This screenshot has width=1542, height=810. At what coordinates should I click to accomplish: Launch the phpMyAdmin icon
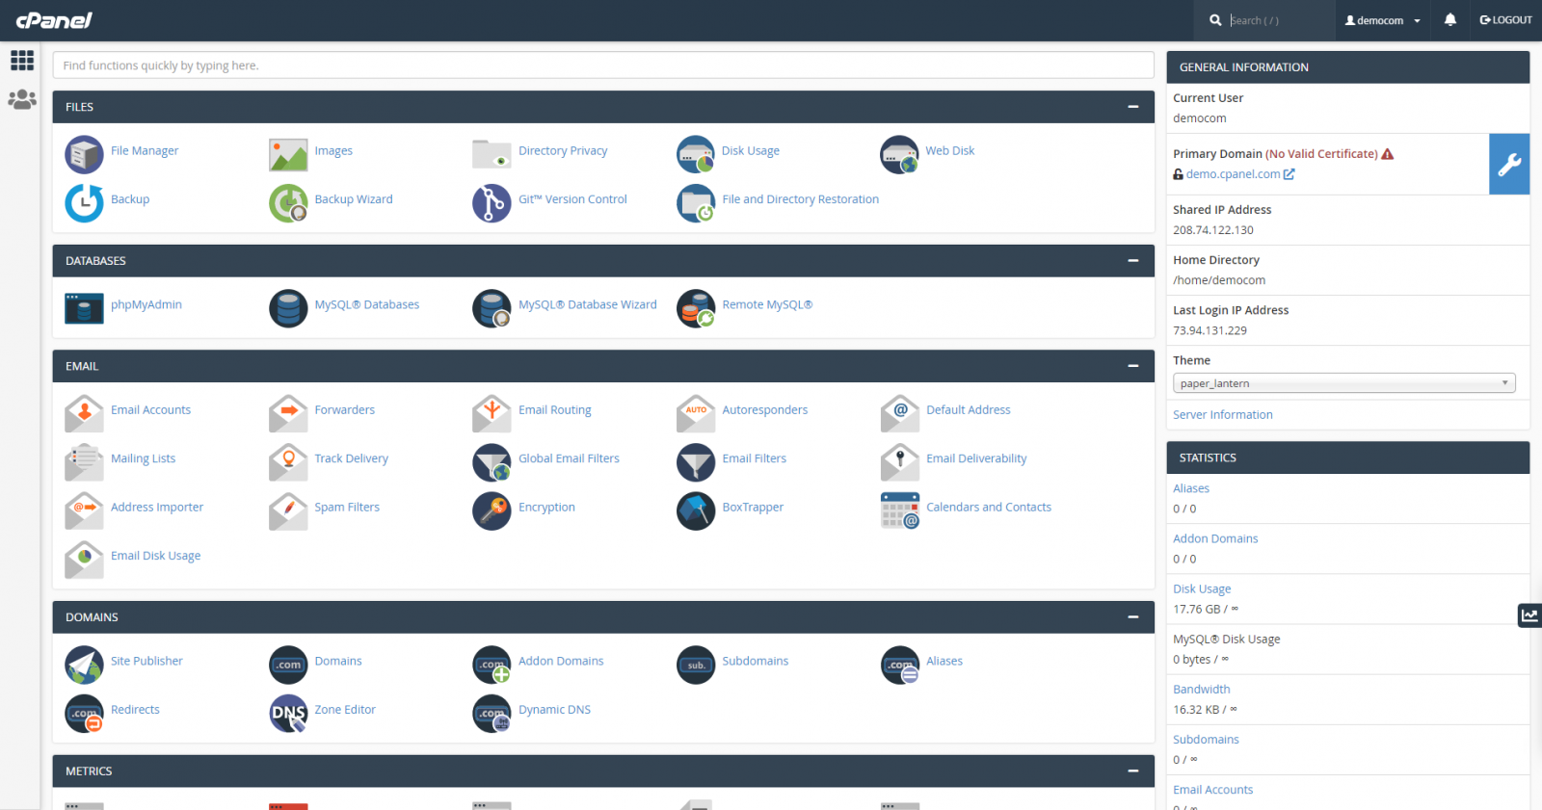coord(84,308)
